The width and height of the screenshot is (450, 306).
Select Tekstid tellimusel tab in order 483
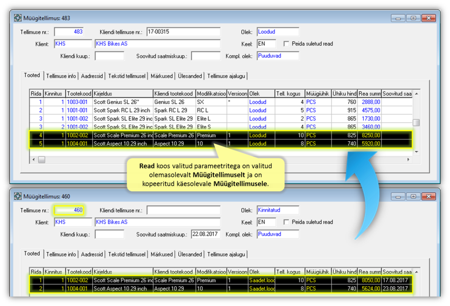pyautogui.click(x=127, y=76)
